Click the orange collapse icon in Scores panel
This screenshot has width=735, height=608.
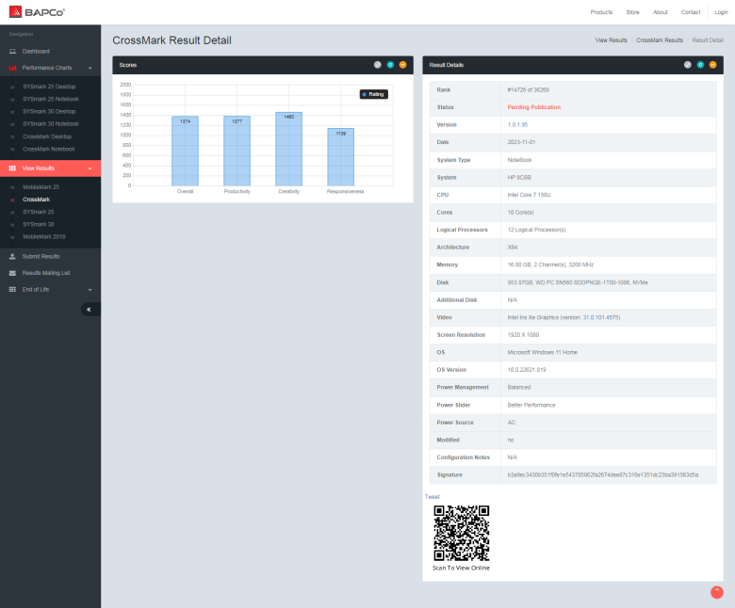tap(402, 65)
